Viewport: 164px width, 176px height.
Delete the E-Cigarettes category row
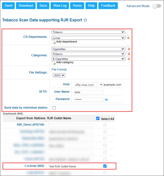tap(128, 58)
